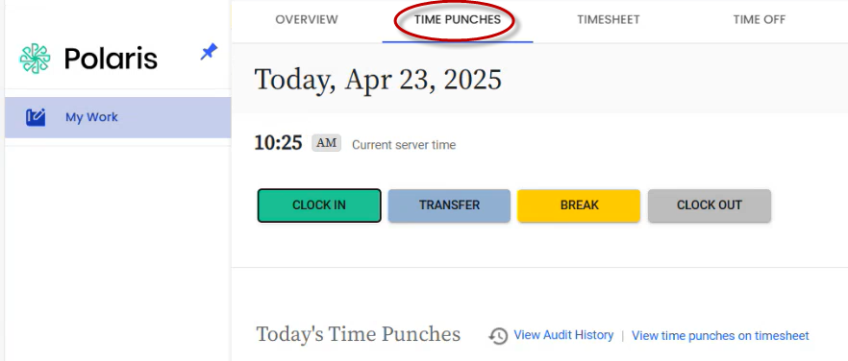Click the Today's Time Punches heading
Viewport: 848px width, 361px height.
pyautogui.click(x=359, y=334)
